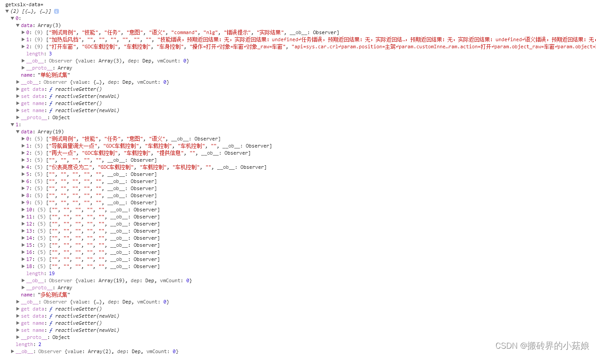Collapse the top-level (2) [{…}, {…}] array
The image size is (596, 354).
7,11
